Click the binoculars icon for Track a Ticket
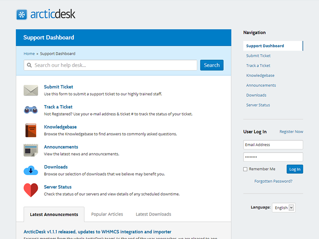The width and height of the screenshot is (319, 239). (x=31, y=110)
